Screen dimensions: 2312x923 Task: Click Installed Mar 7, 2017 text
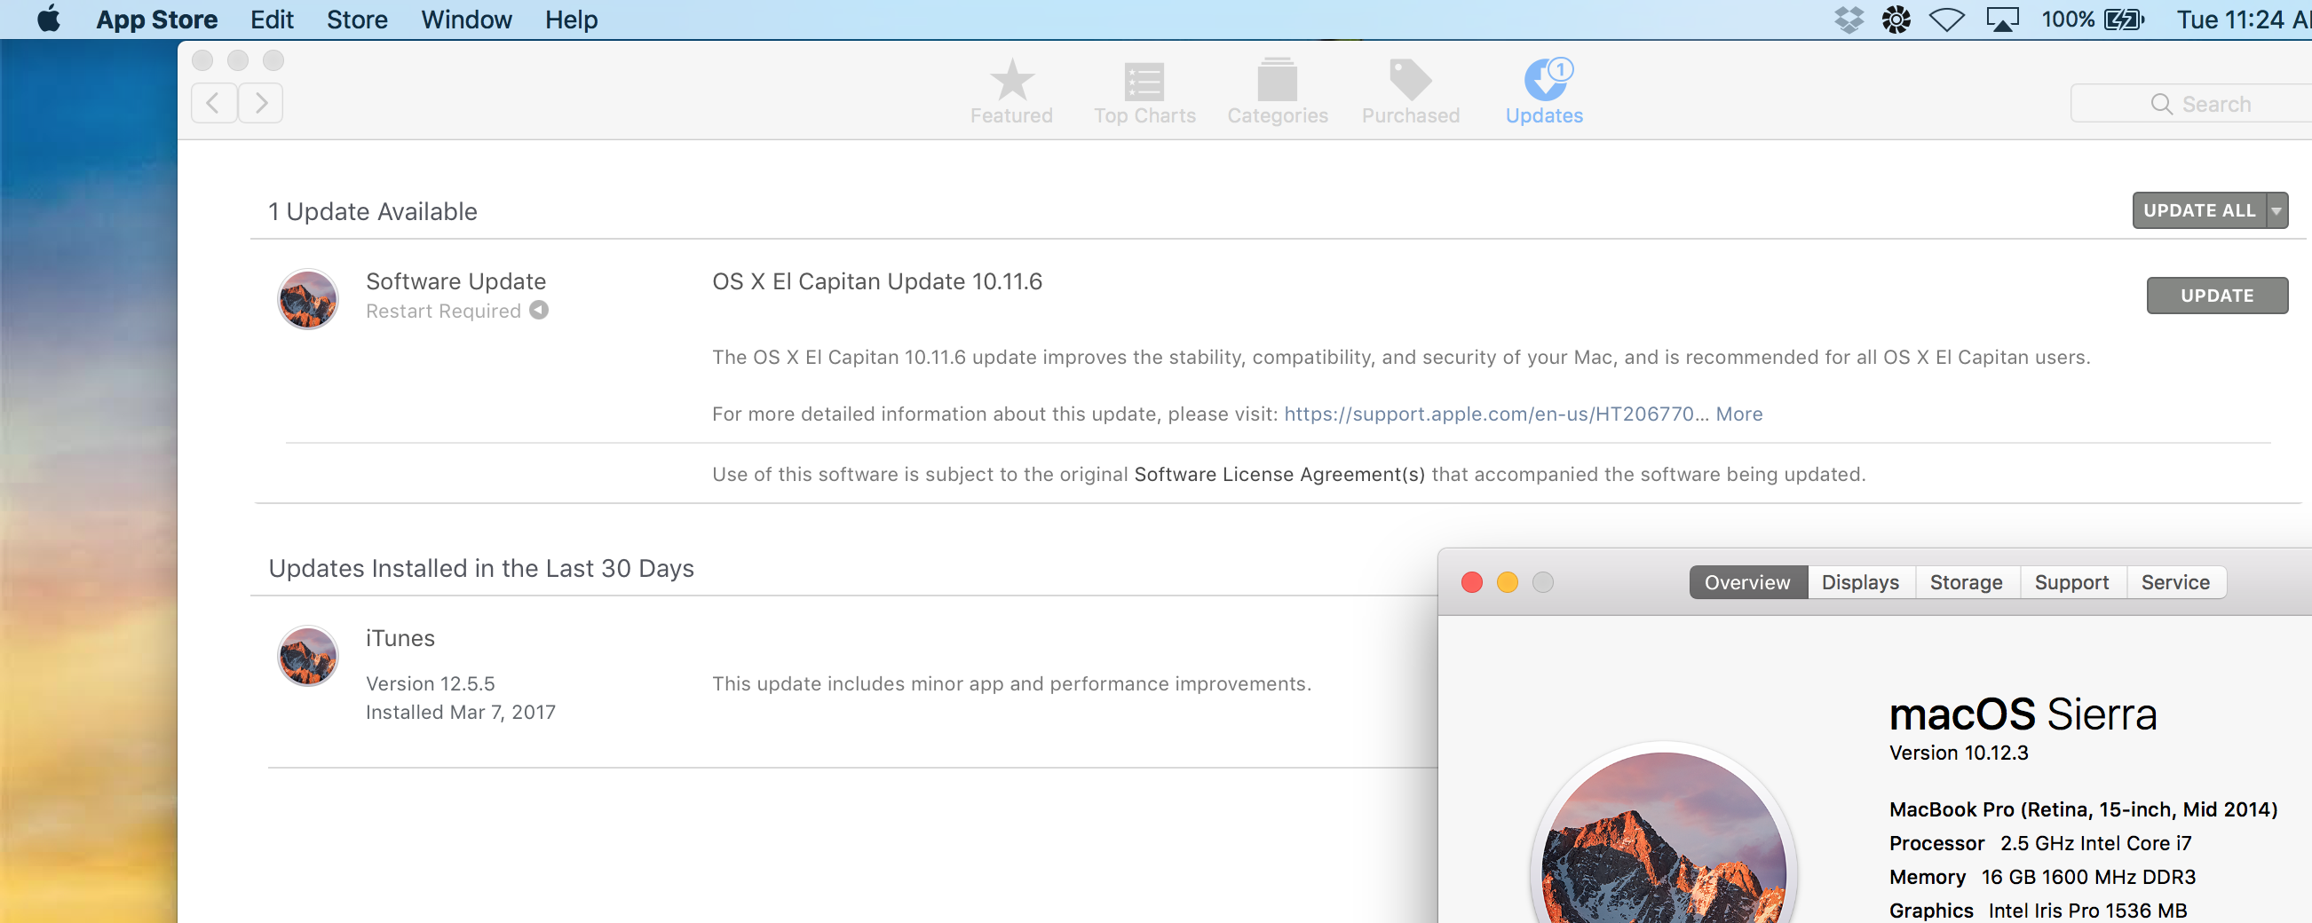pos(461,712)
